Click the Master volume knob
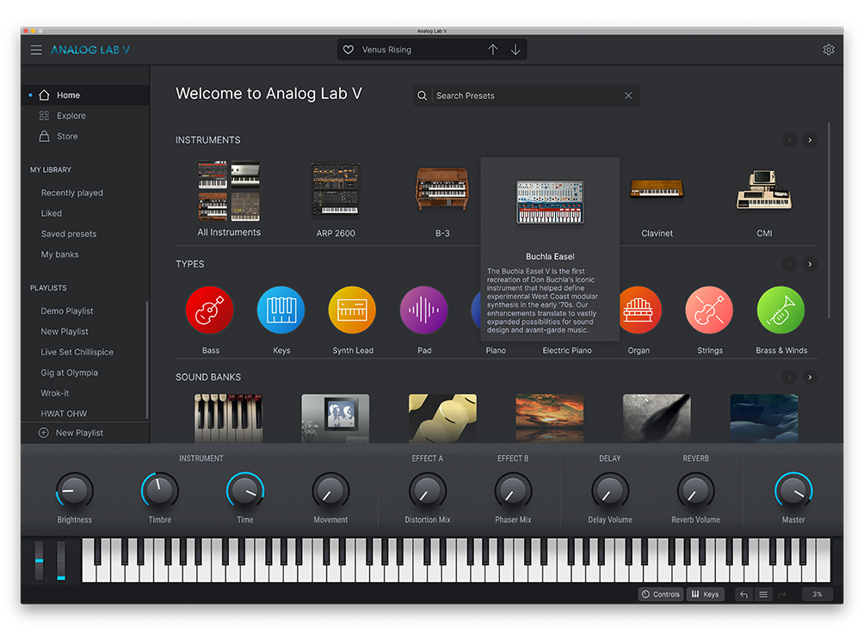This screenshot has width=864, height=644. point(793,490)
